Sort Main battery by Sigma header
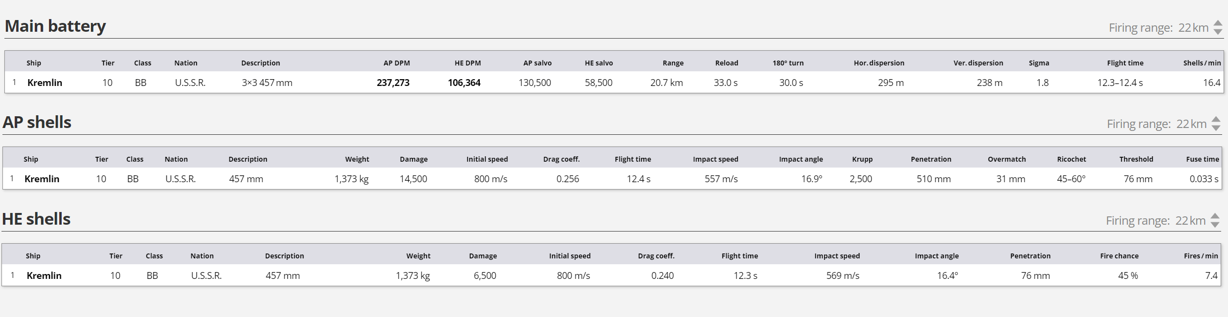 [x=1039, y=63]
